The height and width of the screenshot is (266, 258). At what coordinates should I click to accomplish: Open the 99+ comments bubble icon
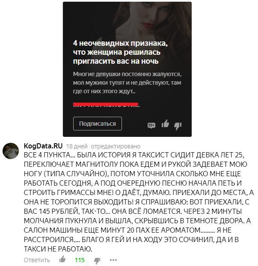click(x=151, y=125)
